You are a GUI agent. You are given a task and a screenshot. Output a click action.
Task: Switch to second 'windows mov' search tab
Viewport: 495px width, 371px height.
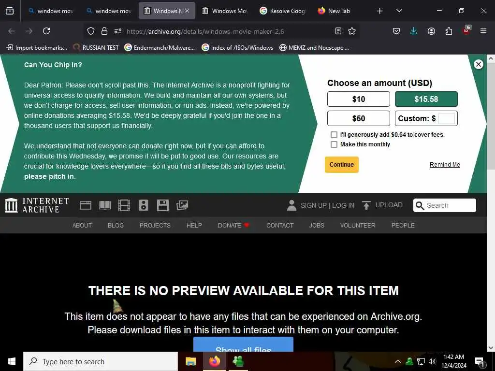(109, 11)
